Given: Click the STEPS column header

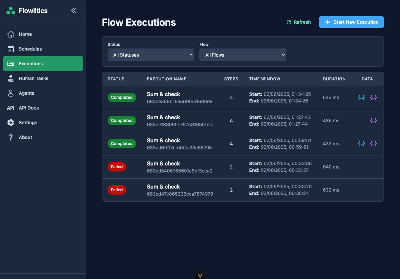Looking at the screenshot, I should tap(231, 79).
